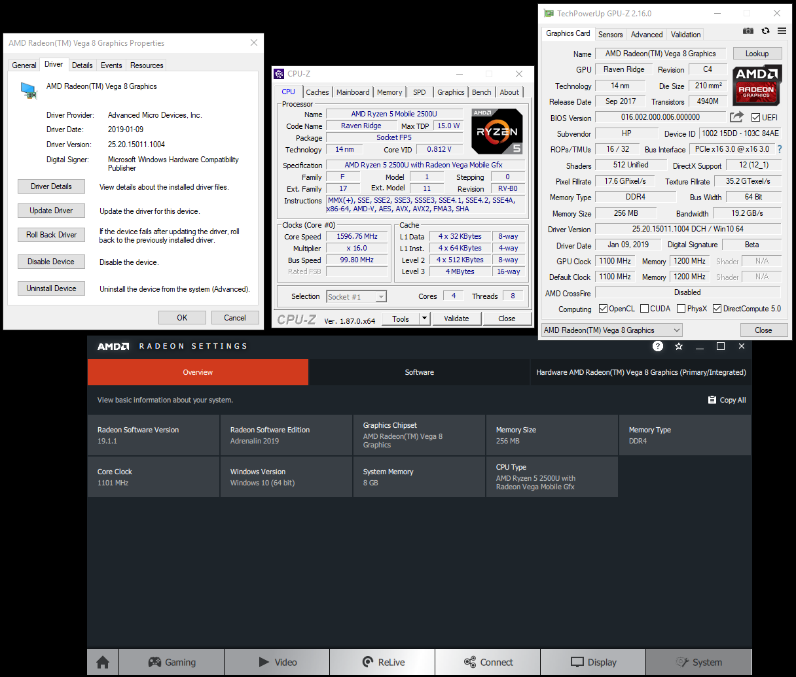Click the AMD Radeon Graphics logo in GPU-Z
Viewport: 796px width, 677px height.
click(x=757, y=86)
